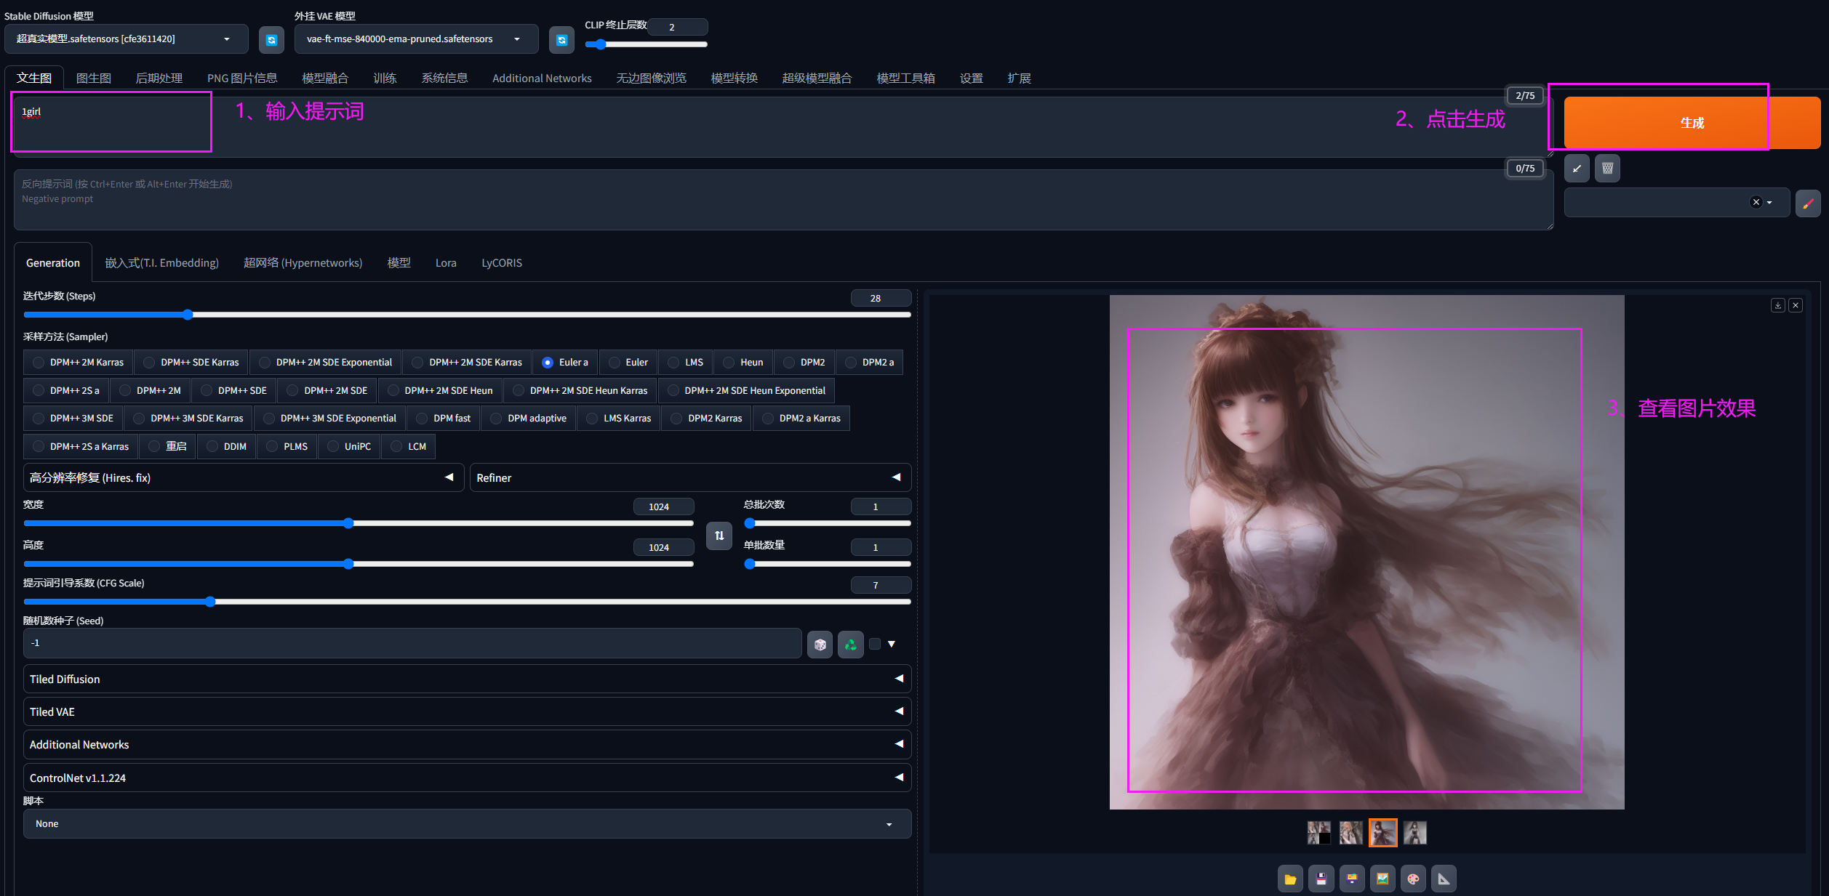Screen dimensions: 1829x896
Task: Open the external VAE model dropdown
Action: [415, 39]
